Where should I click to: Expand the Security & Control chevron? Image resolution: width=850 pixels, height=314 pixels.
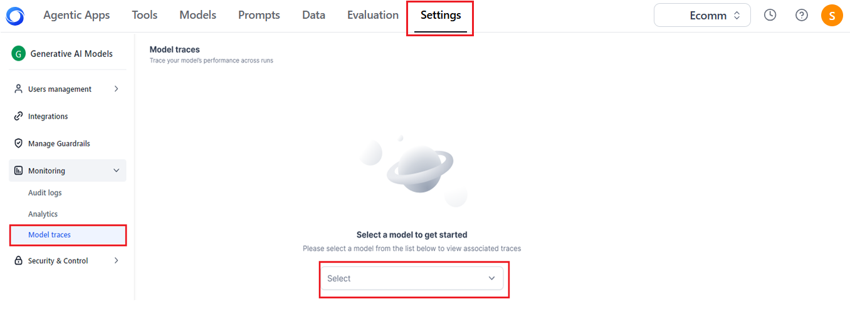[x=116, y=261]
